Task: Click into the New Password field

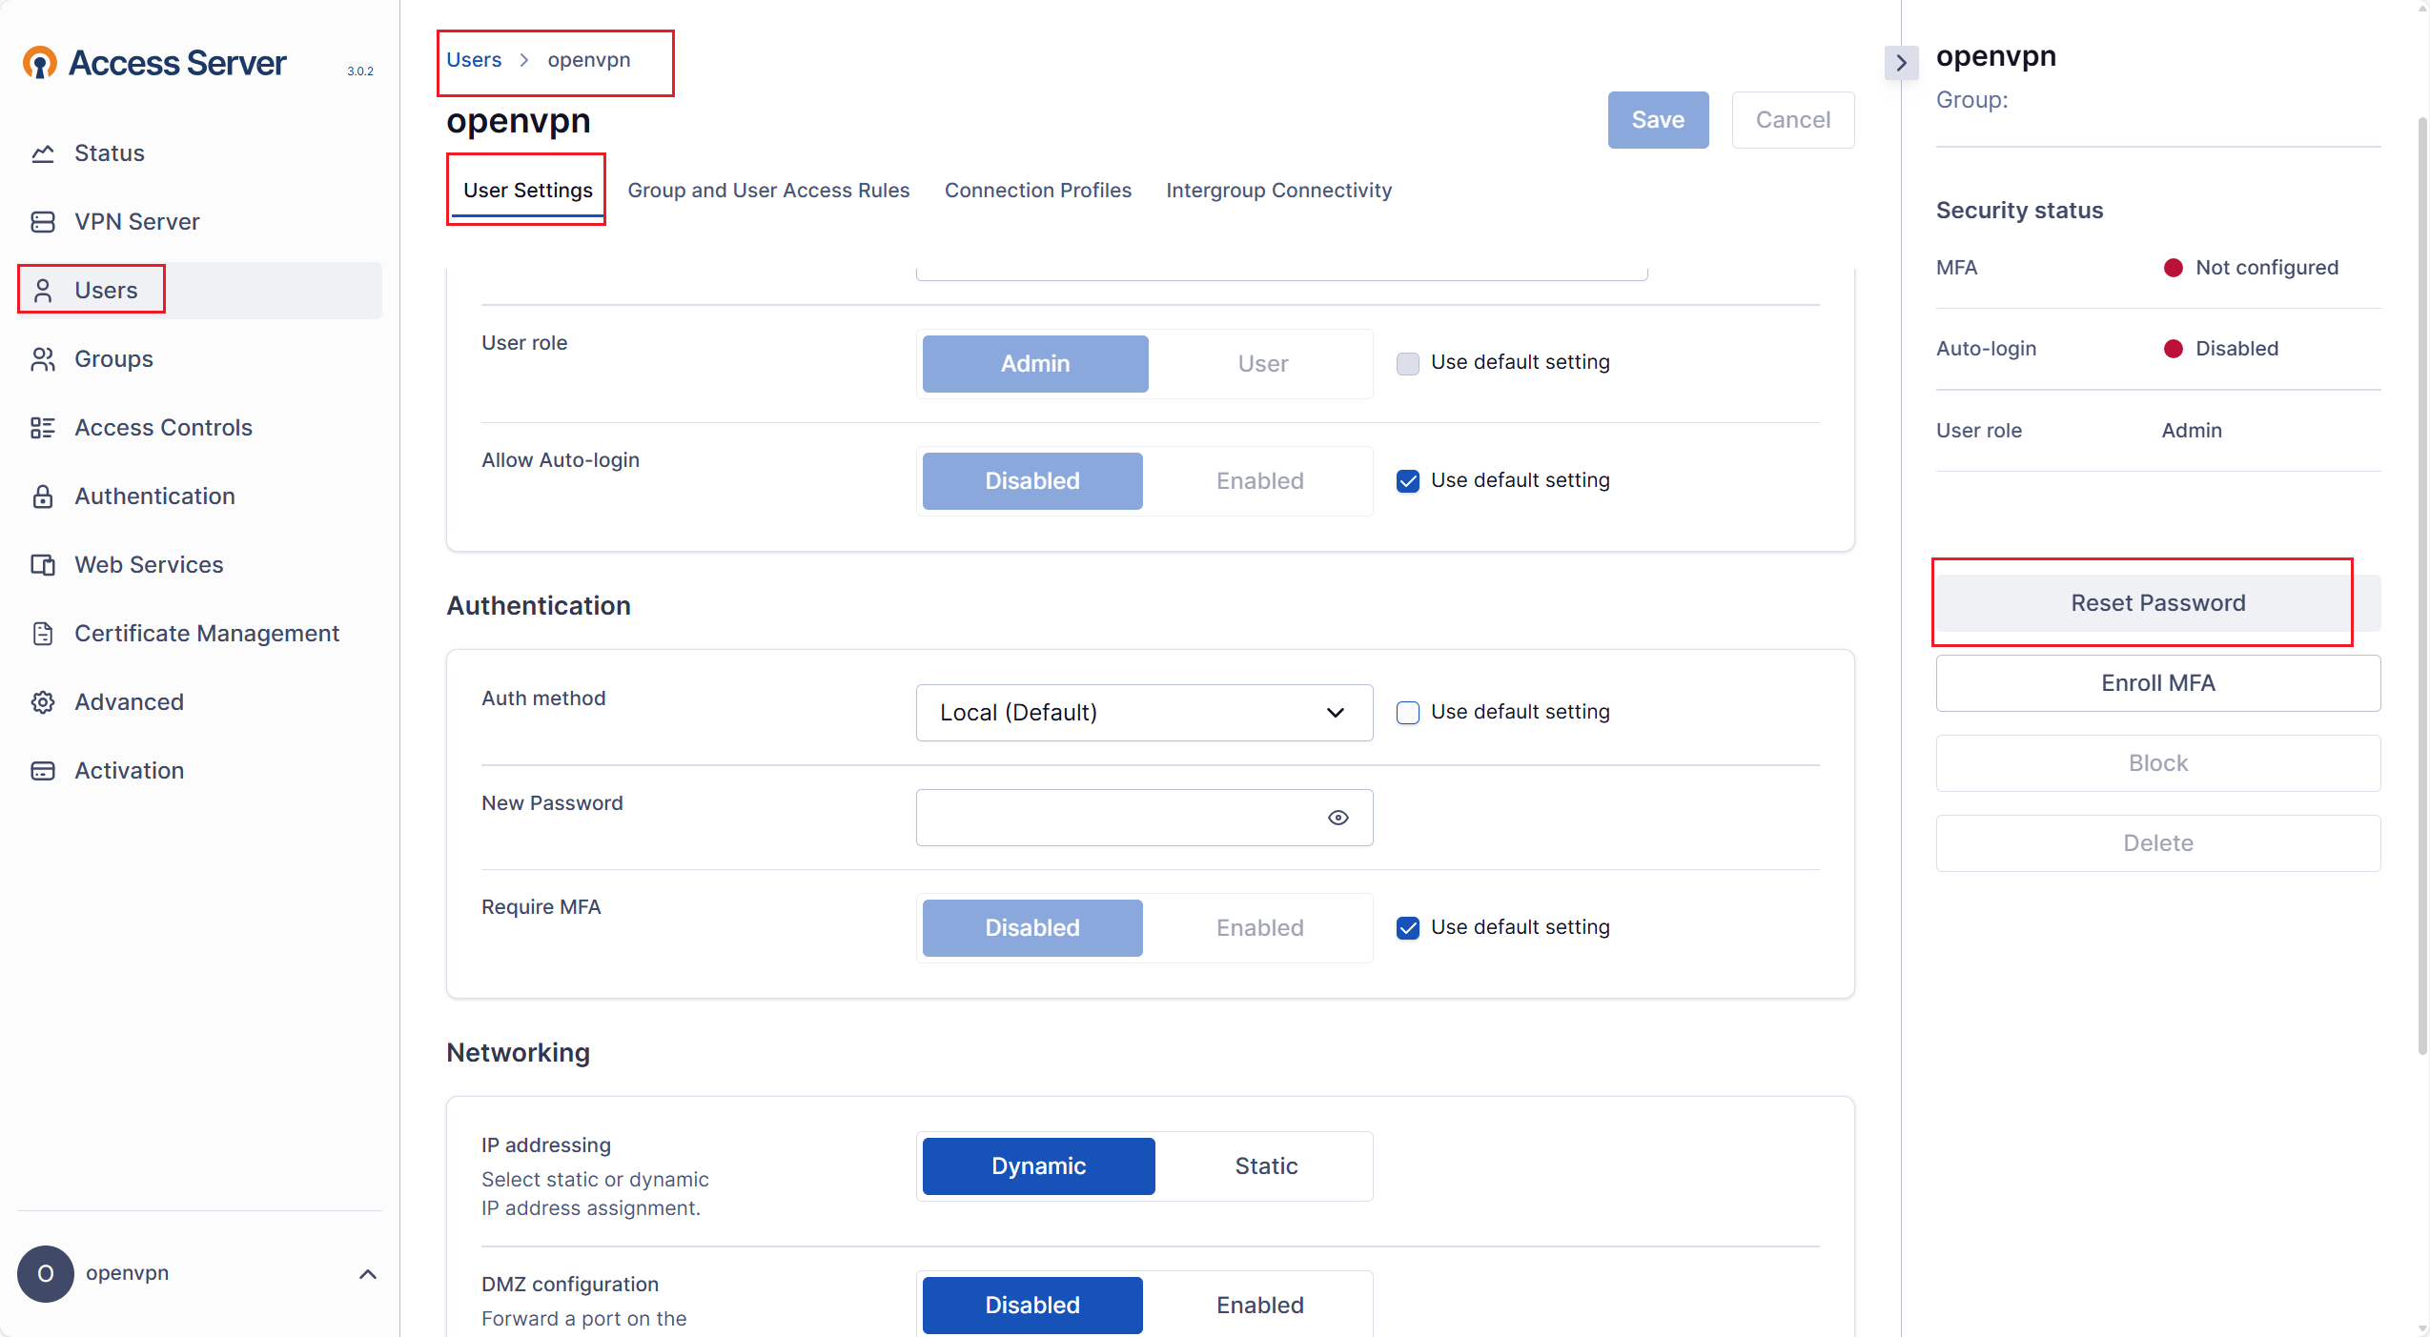Action: coord(1115,818)
